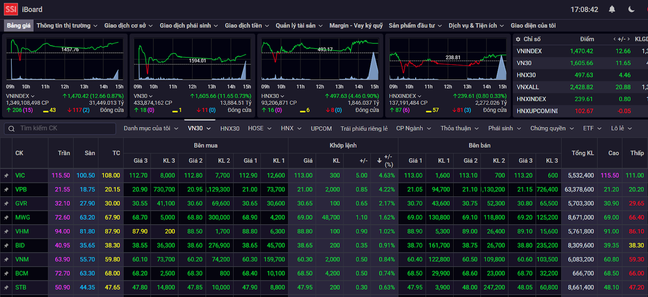648x297 pixels.
Task: Open the BCM stock ticker
Action: click(x=22, y=274)
